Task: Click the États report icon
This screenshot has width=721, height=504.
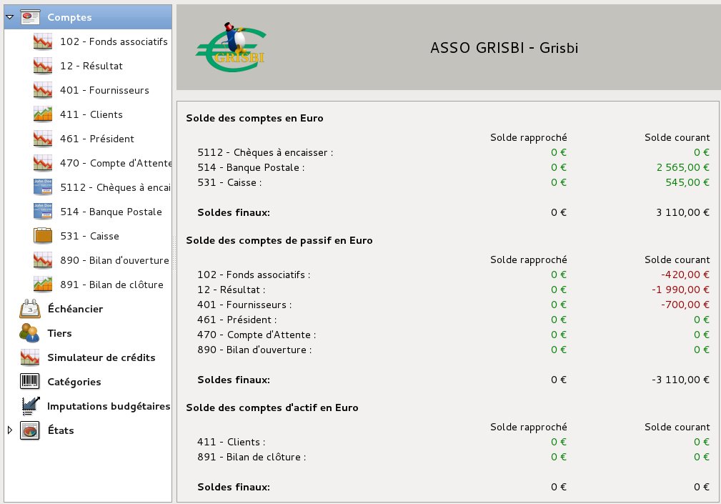Action: [29, 430]
